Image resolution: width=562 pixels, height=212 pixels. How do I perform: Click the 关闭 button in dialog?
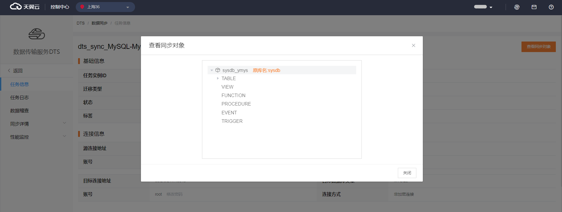[407, 173]
